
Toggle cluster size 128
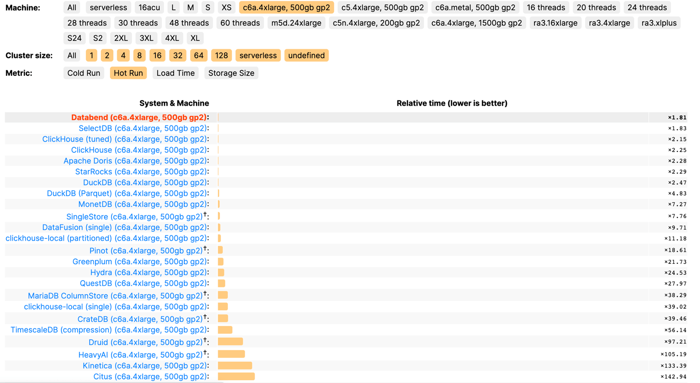pos(221,55)
